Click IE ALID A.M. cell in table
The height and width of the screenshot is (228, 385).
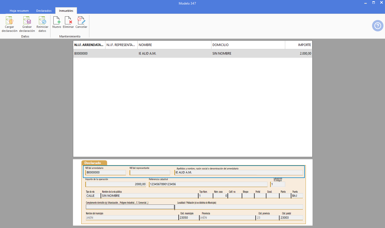point(174,54)
